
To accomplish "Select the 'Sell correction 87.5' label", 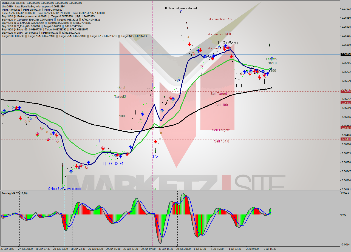I will click(219, 19).
